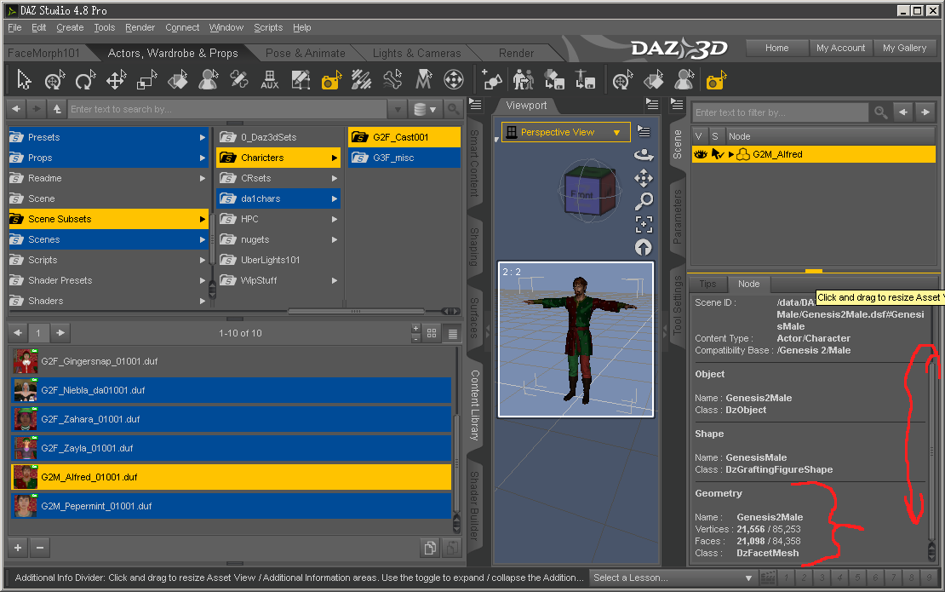Switch asset view to list mode
The height and width of the screenshot is (592, 945).
pos(453,333)
